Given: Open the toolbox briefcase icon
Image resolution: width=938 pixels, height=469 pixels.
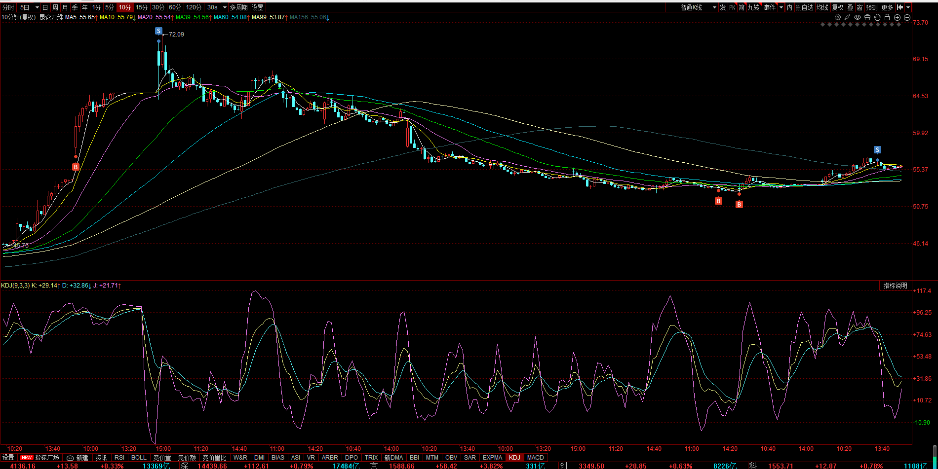Looking at the screenshot, I should click(867, 17).
